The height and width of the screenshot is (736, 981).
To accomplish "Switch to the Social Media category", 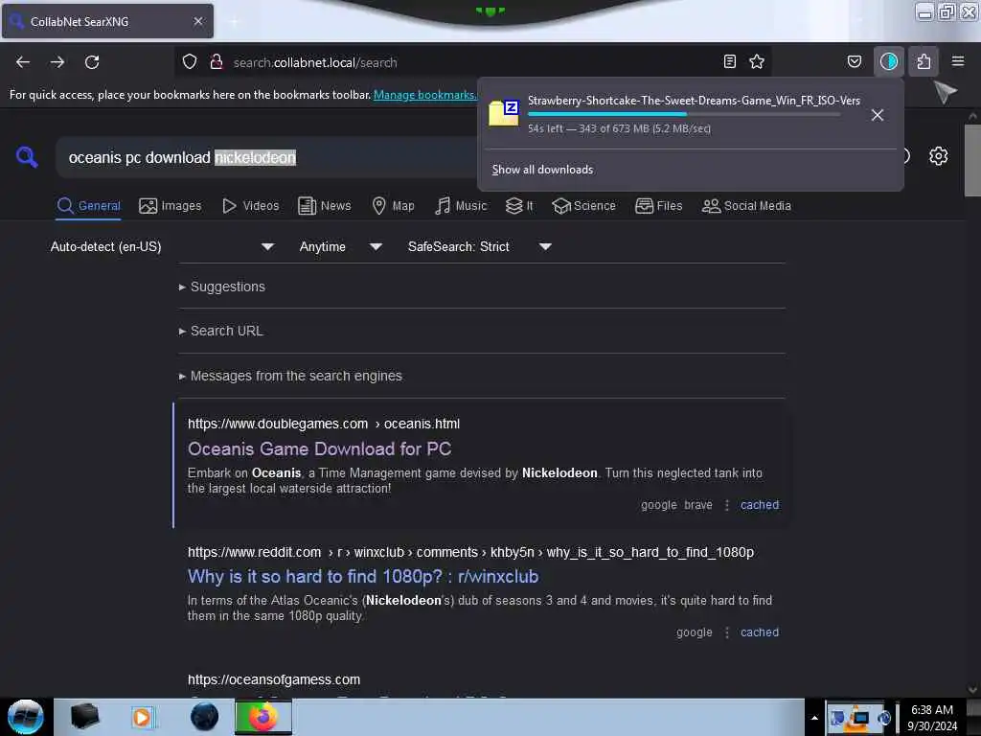I will click(746, 206).
